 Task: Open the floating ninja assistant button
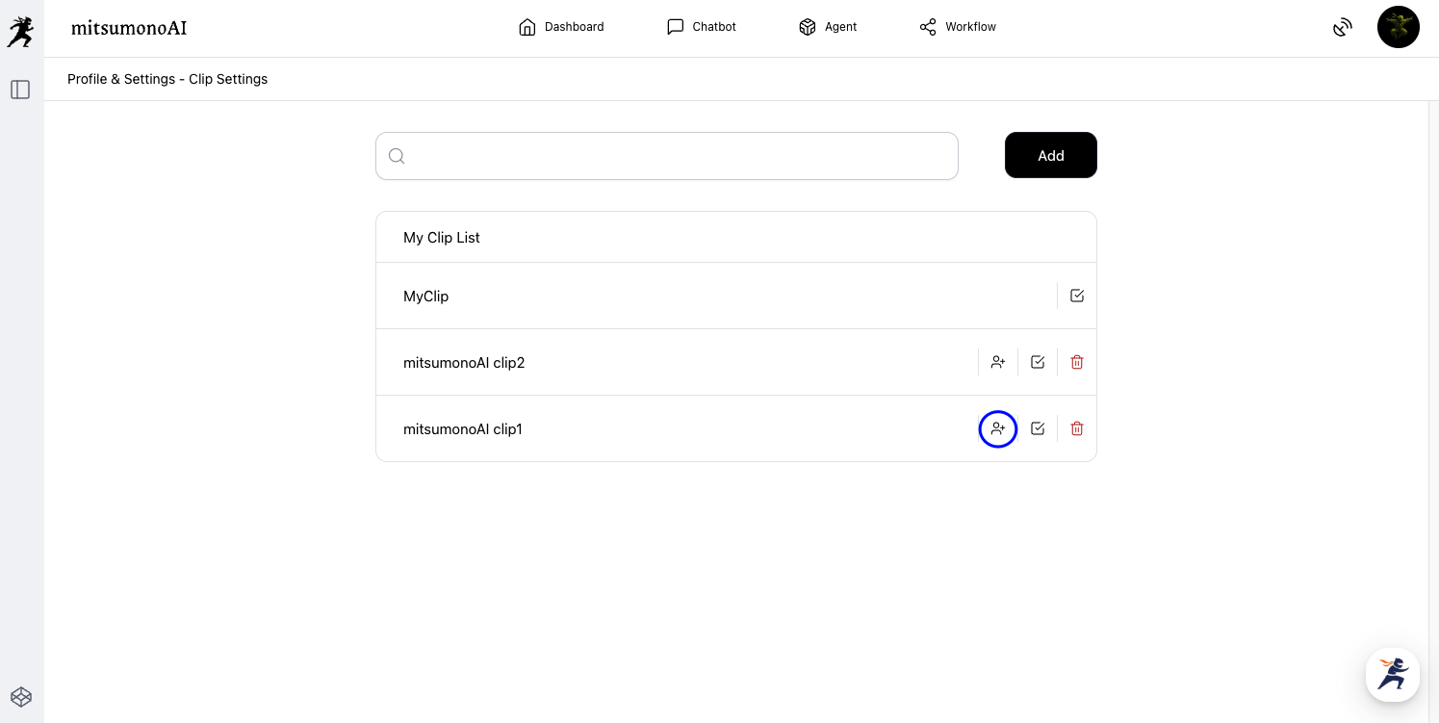(1392, 674)
